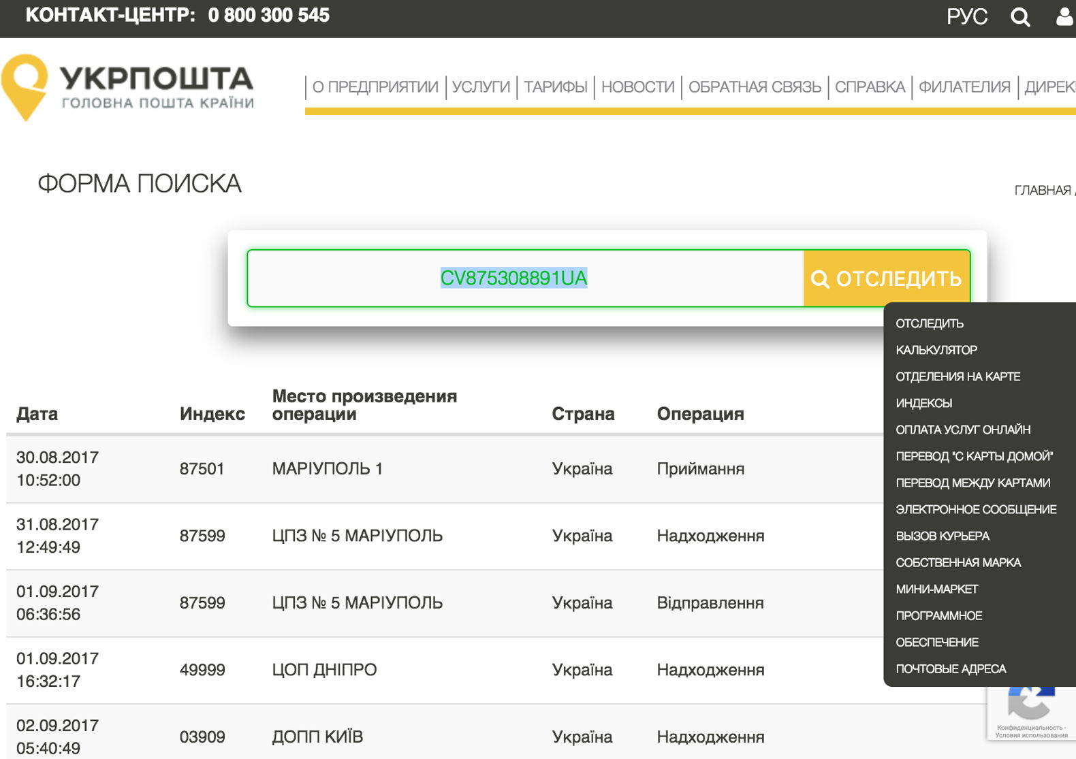Open the СПРАВКА menu
The width and height of the screenshot is (1076, 759).
870,87
